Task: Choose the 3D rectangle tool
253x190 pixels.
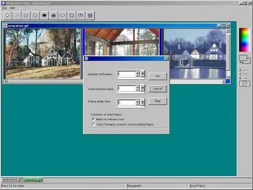Action: [x=81, y=16]
